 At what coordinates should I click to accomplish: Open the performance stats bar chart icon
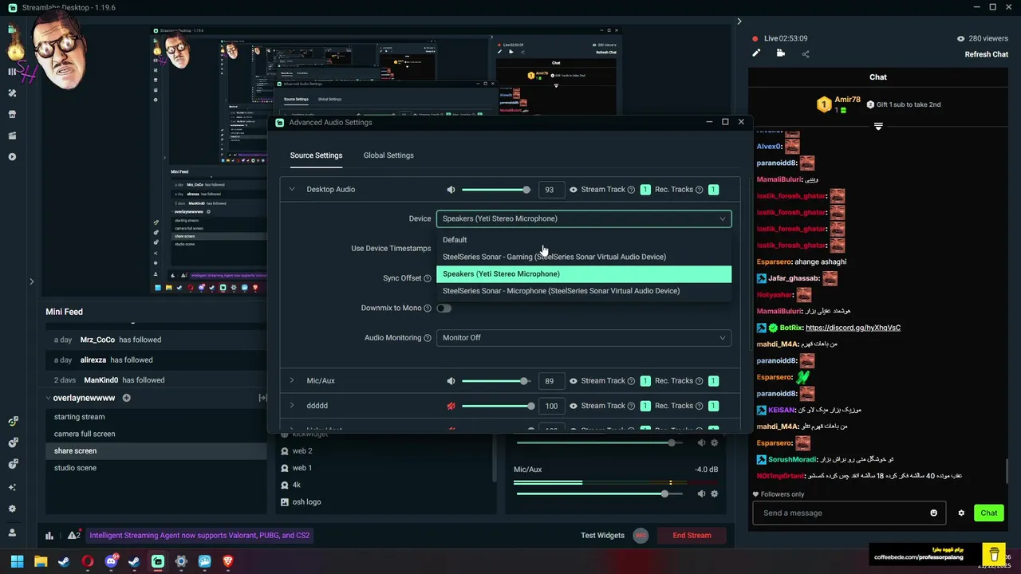click(49, 536)
